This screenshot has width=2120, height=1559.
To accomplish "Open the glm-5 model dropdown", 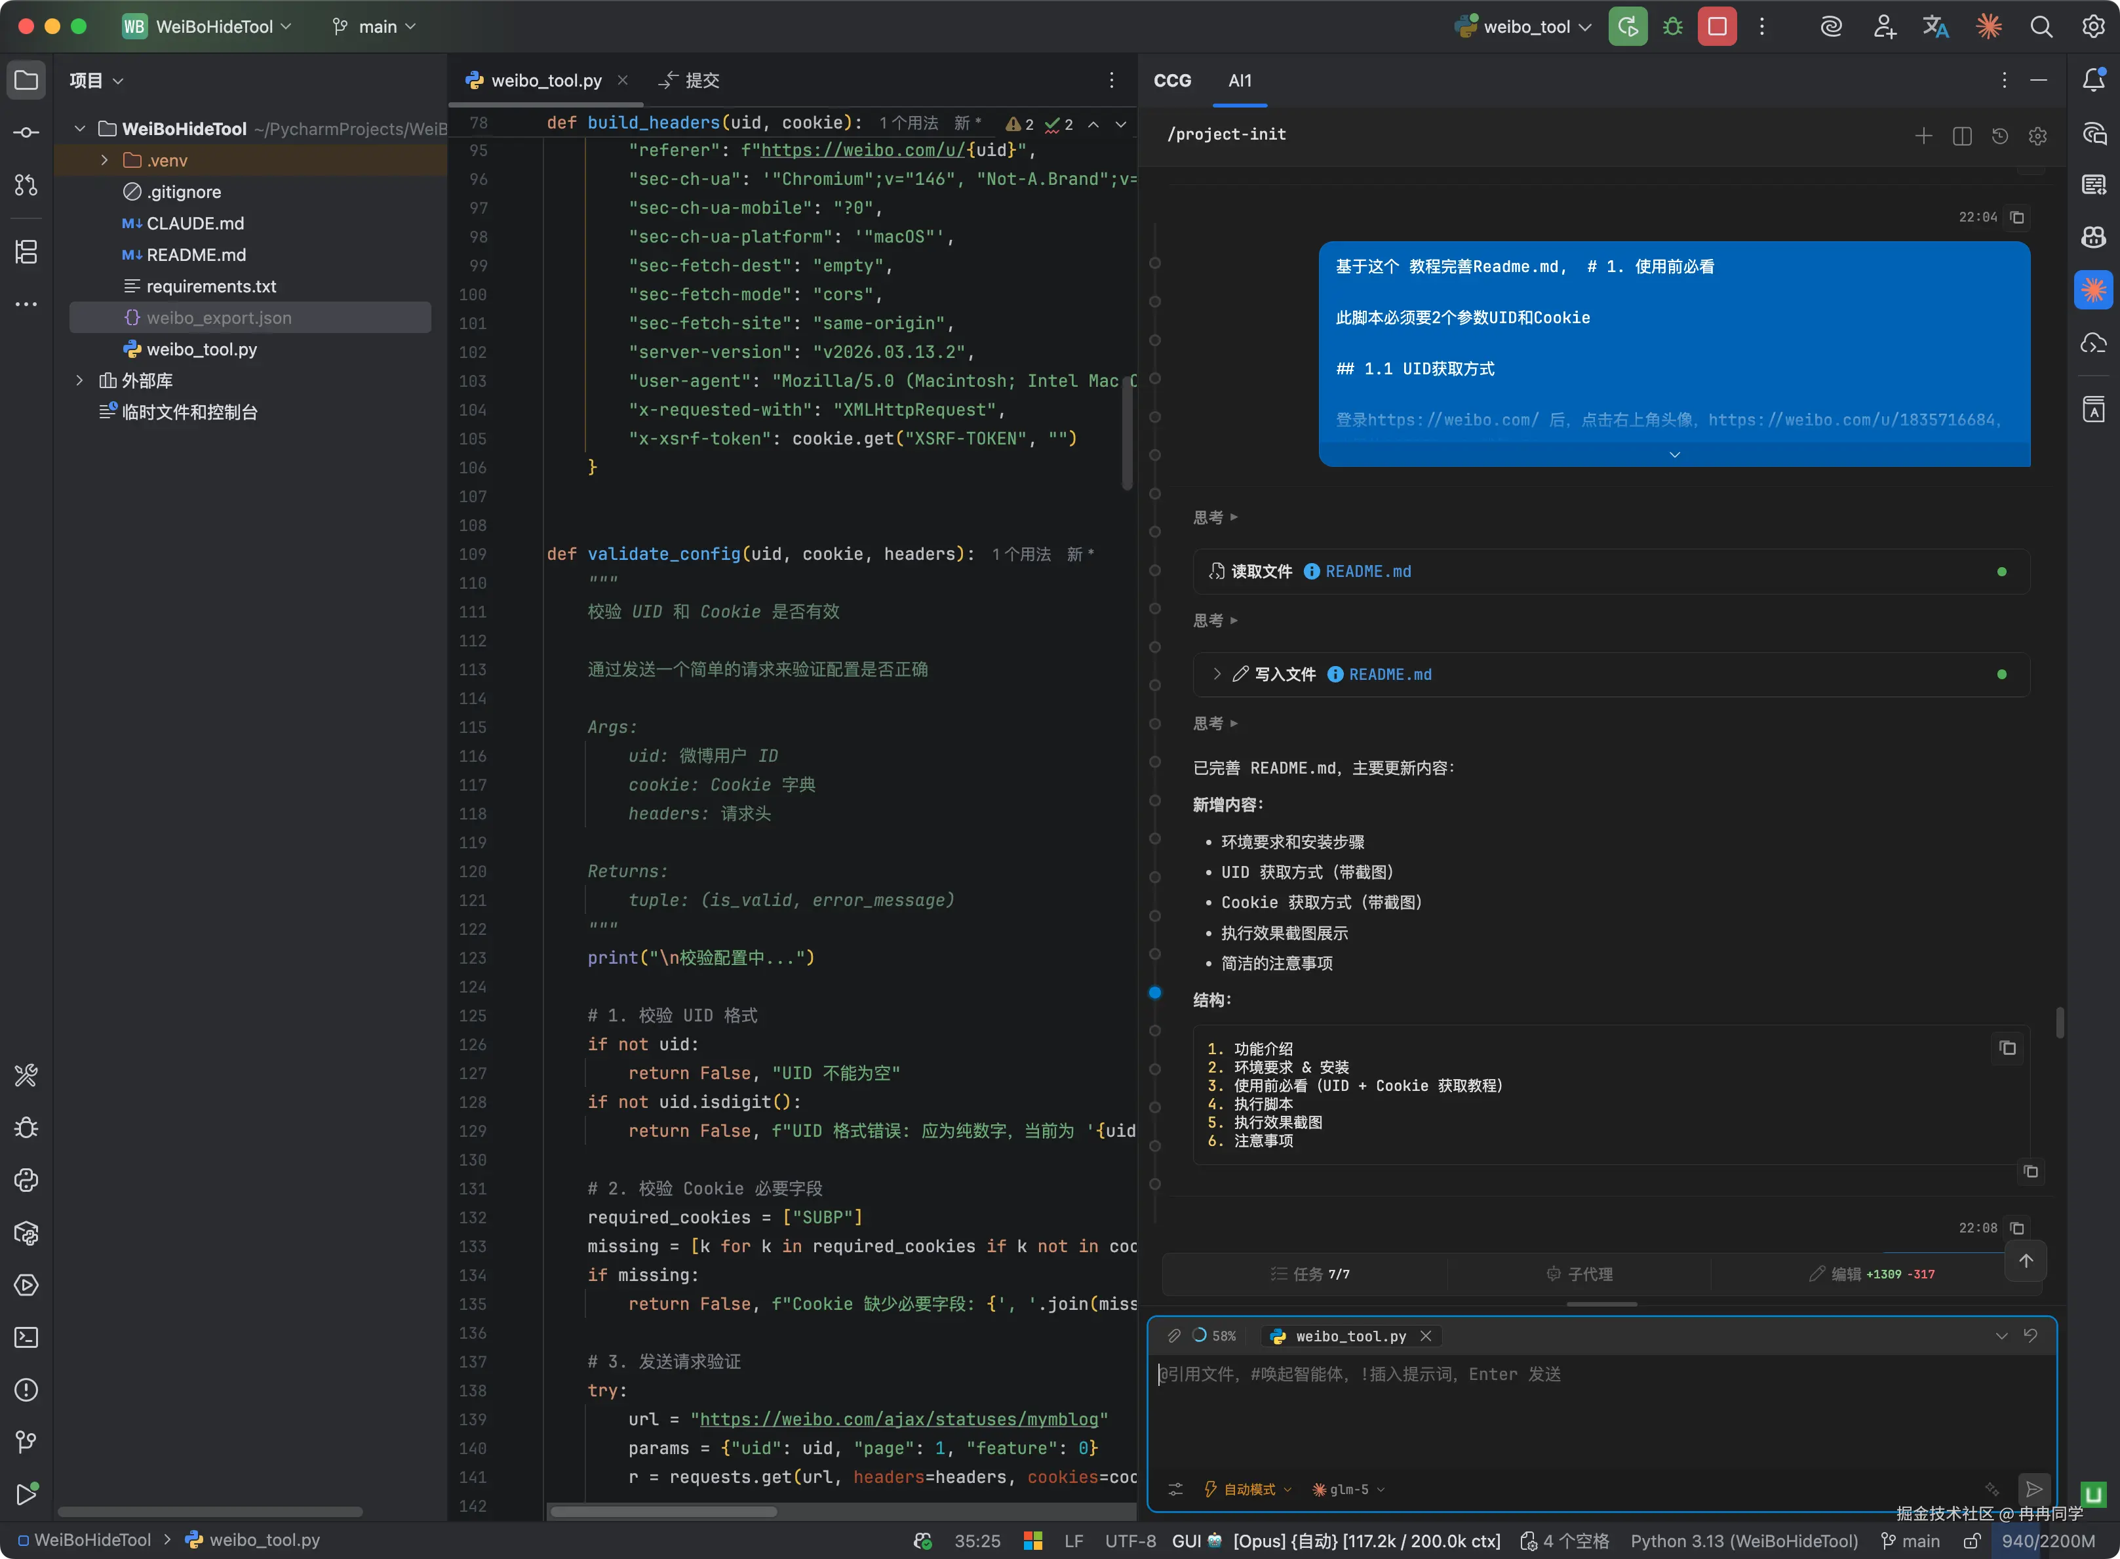I will point(1349,1489).
